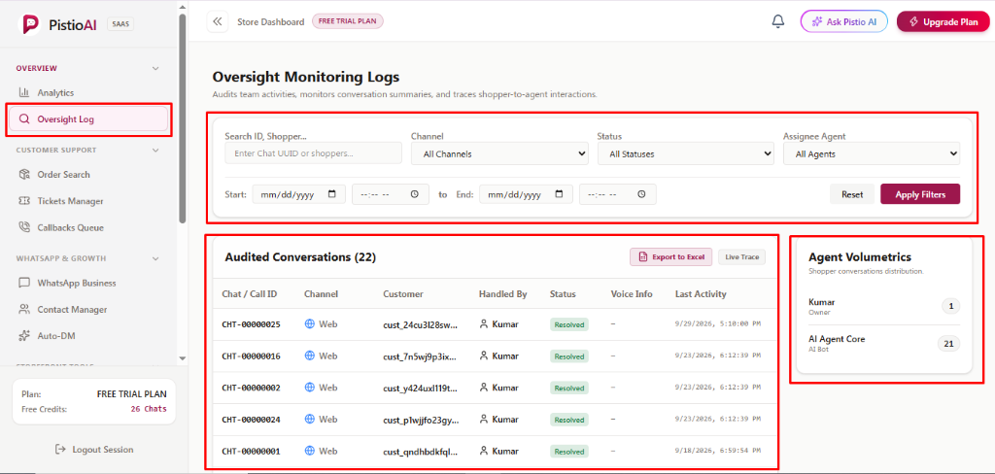The image size is (995, 474).
Task: Click chat ID CHT-00000025
Action: [252, 324]
